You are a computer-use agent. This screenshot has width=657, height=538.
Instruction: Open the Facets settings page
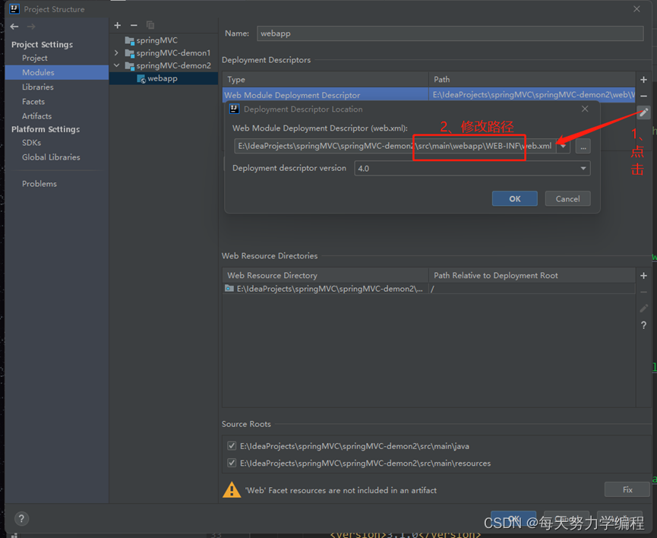[33, 102]
